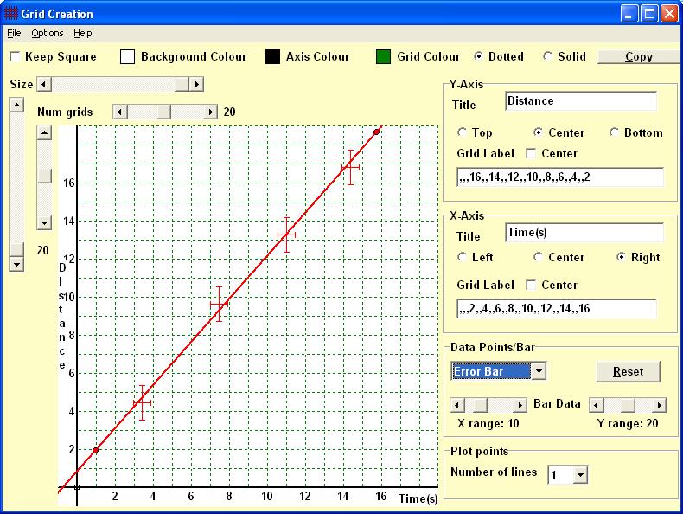Click the error bar marker near x value 14
This screenshot has width=683, height=514.
click(x=351, y=167)
